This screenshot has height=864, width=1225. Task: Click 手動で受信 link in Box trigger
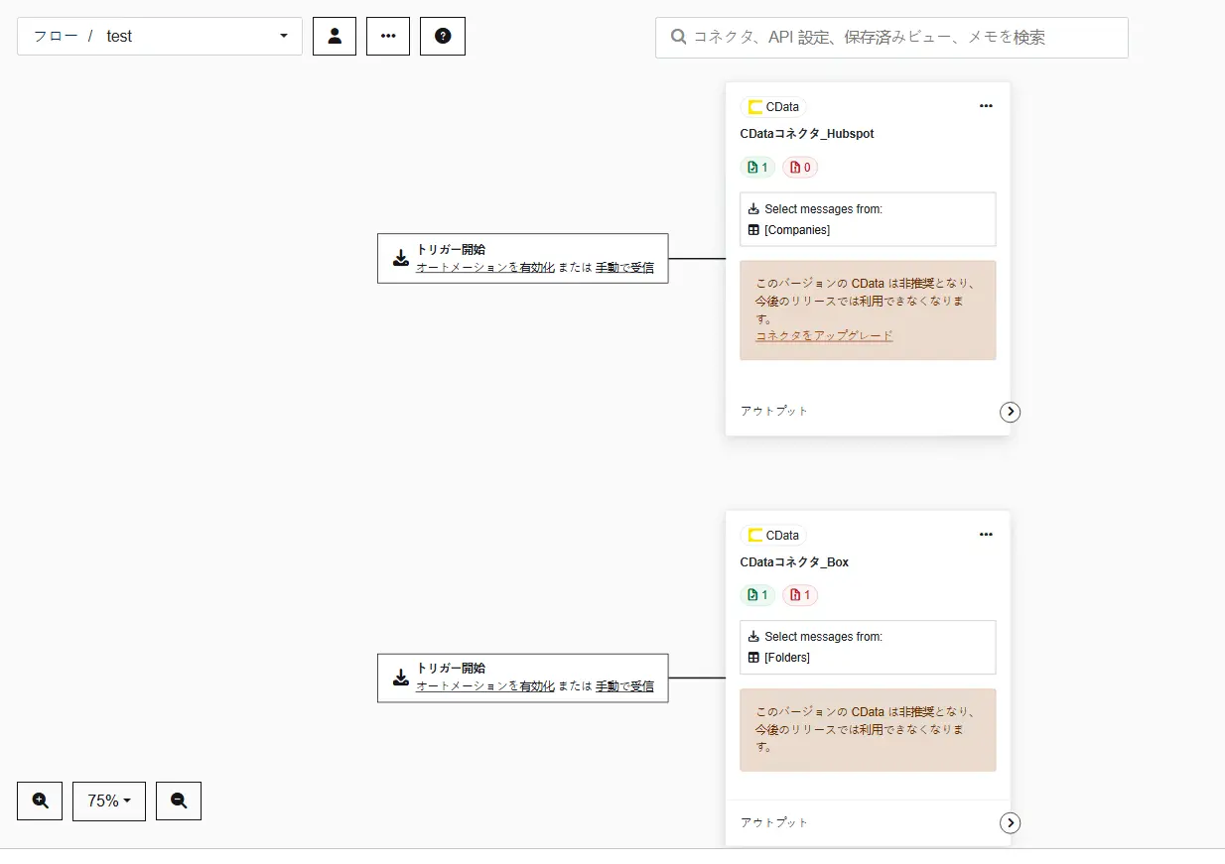tap(624, 686)
